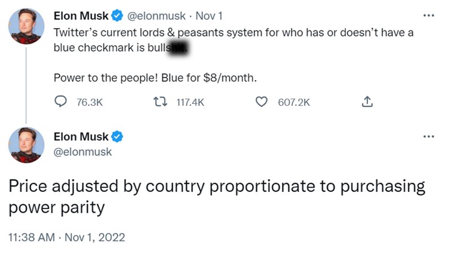Screen dimensions: 452x254
Task: Click the @elonmusk handle under the second name
Action: pos(83,152)
